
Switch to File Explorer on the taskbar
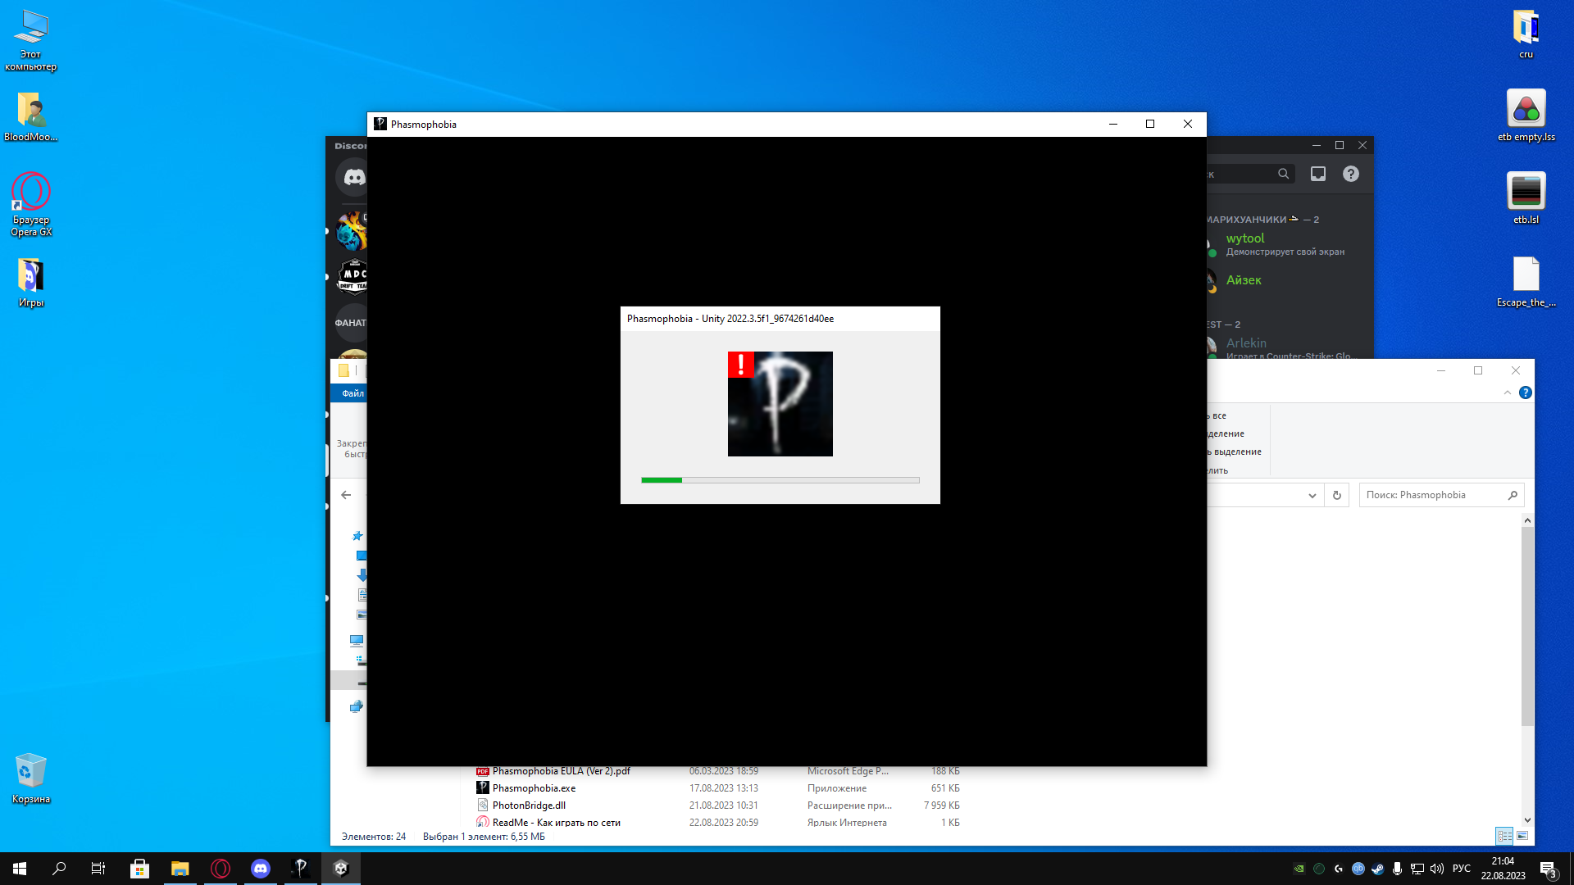180,869
